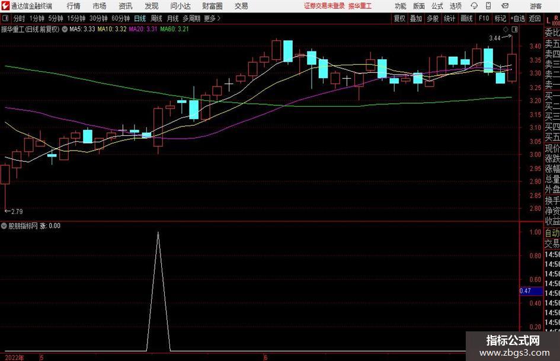Click the MA10: 3.32 label
560x361 pixels.
[112, 29]
